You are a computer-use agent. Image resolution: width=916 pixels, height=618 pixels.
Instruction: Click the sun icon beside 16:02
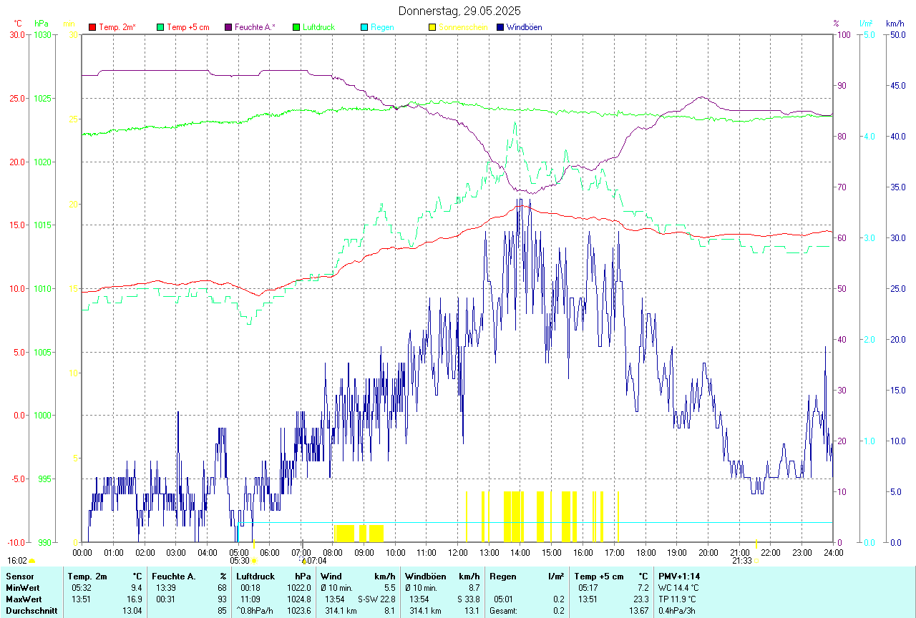(32, 561)
